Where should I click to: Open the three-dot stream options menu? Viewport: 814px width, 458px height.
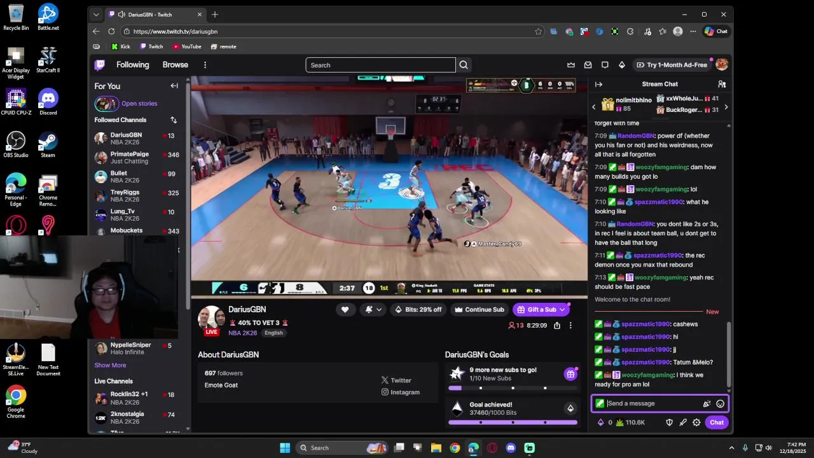coord(570,325)
